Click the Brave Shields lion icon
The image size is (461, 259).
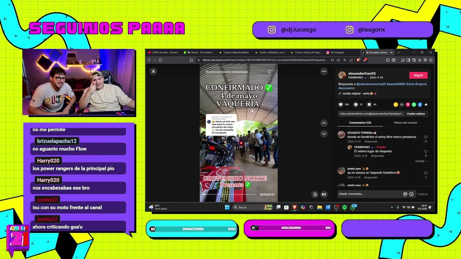point(358,60)
